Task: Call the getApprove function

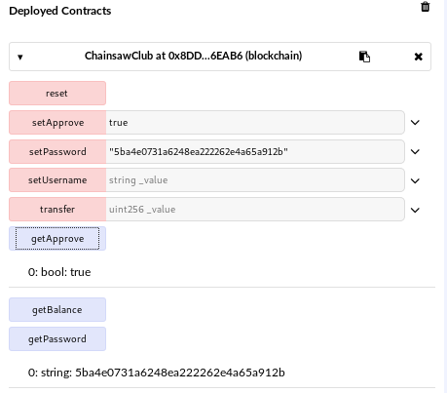Action: click(x=57, y=239)
